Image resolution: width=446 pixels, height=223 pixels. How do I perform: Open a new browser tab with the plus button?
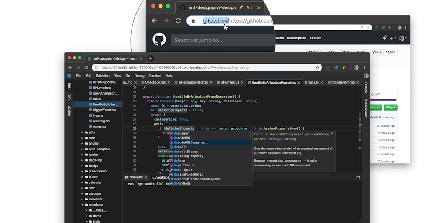[151, 58]
